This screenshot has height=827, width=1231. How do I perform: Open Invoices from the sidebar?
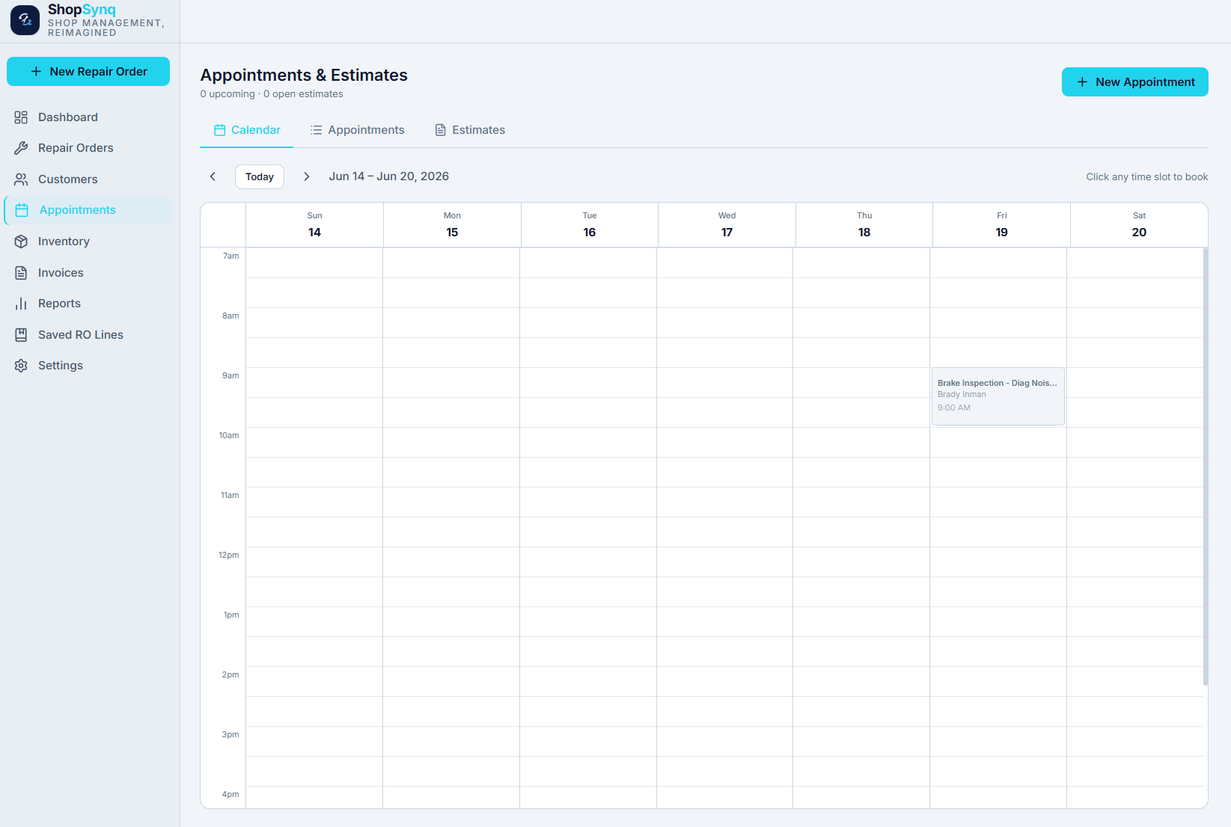[88, 273]
